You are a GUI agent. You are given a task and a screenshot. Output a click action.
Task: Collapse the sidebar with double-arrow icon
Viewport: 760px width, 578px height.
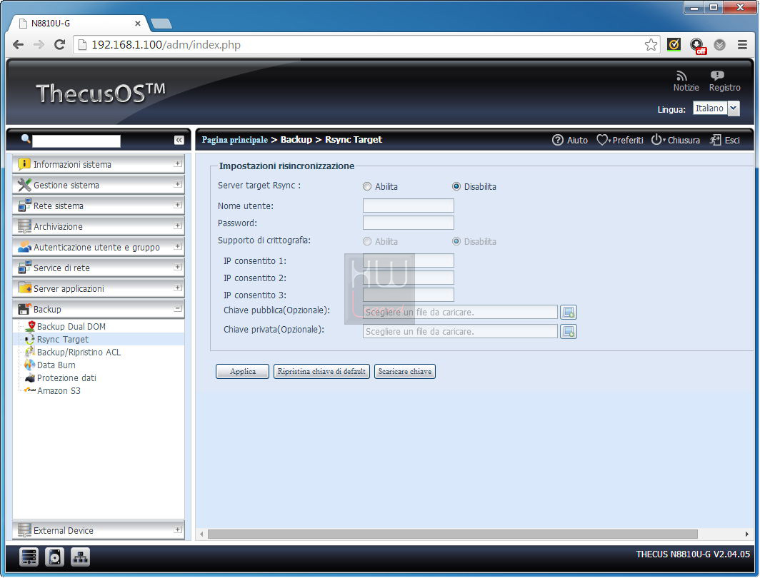point(179,140)
